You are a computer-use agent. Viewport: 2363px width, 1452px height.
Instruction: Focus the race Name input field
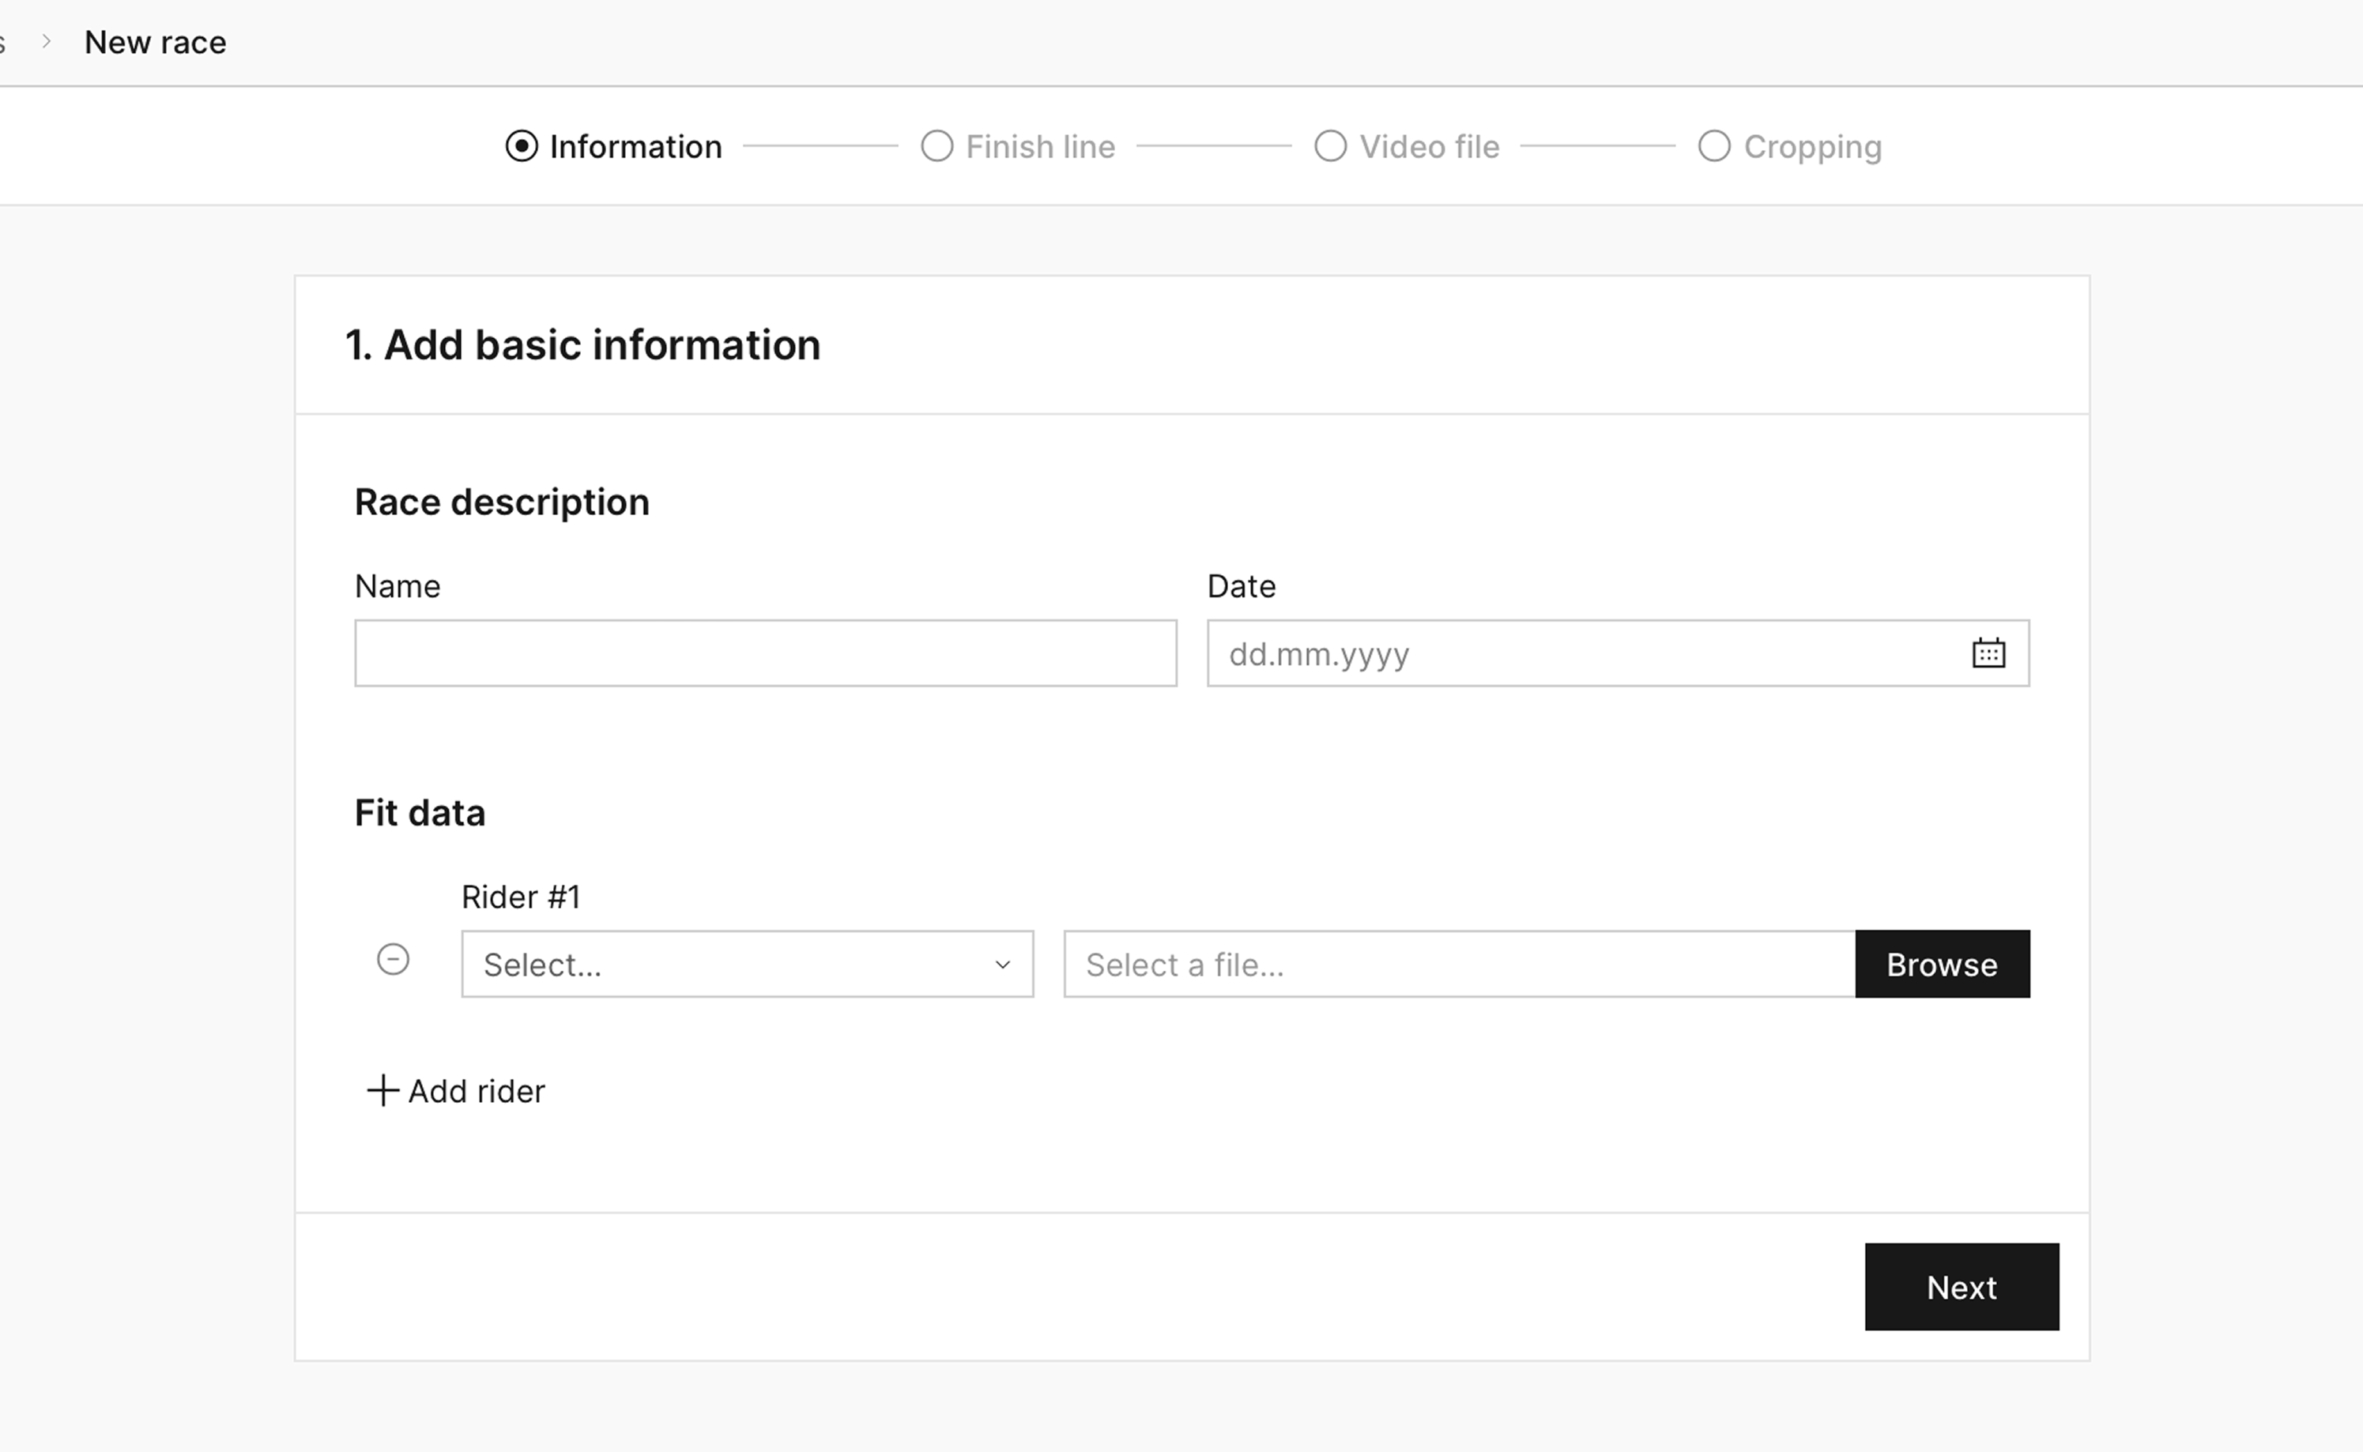point(764,653)
